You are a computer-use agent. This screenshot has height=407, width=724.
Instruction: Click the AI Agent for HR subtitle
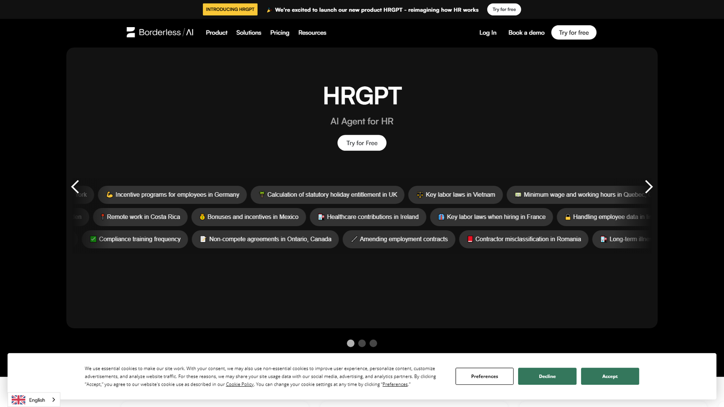[362, 121]
